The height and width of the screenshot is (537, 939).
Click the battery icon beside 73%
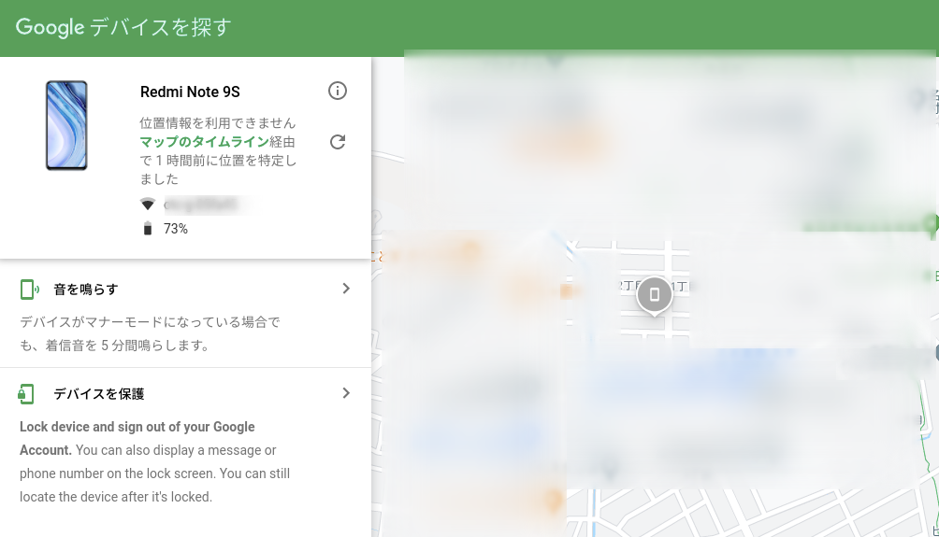(148, 229)
